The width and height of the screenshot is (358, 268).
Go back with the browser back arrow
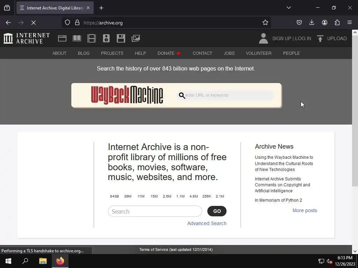click(x=8, y=23)
